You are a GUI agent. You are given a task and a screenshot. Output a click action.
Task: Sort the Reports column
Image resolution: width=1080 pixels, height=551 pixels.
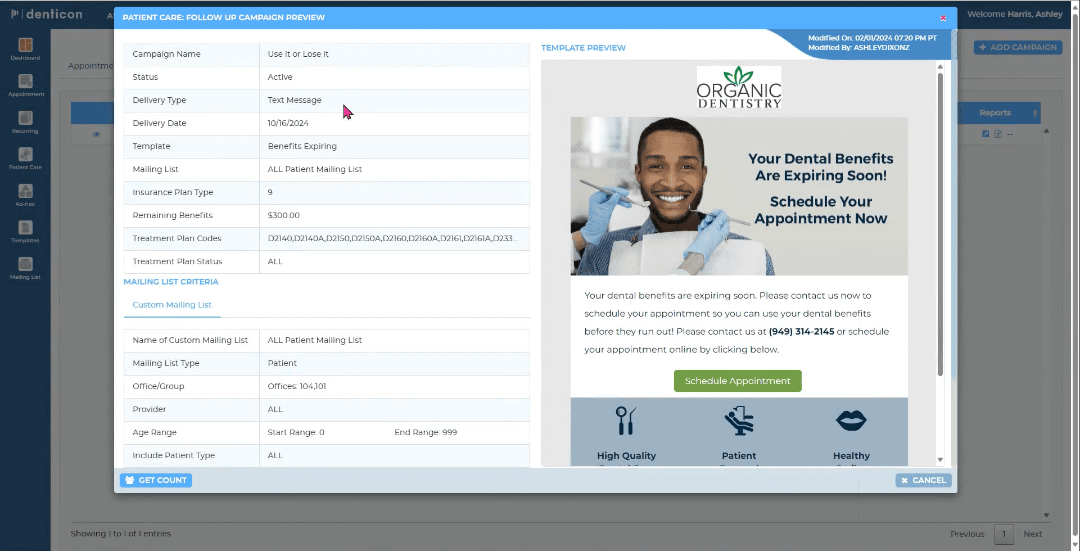coord(996,113)
